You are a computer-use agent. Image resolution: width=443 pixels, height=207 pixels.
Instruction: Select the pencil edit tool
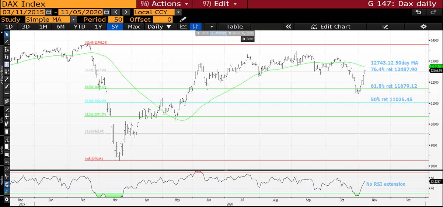click(x=7, y=110)
